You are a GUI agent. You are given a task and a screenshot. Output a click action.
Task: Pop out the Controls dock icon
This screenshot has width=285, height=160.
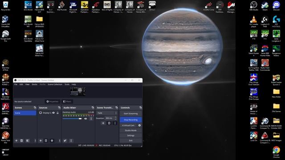pos(141,108)
